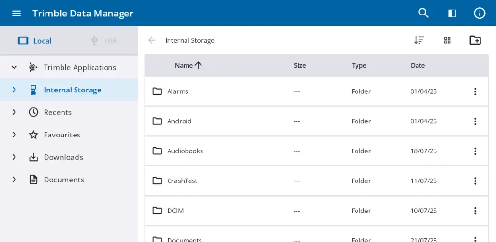The height and width of the screenshot is (242, 496).
Task: Select Internal Storage label in the sidebar
Action: pos(73,90)
